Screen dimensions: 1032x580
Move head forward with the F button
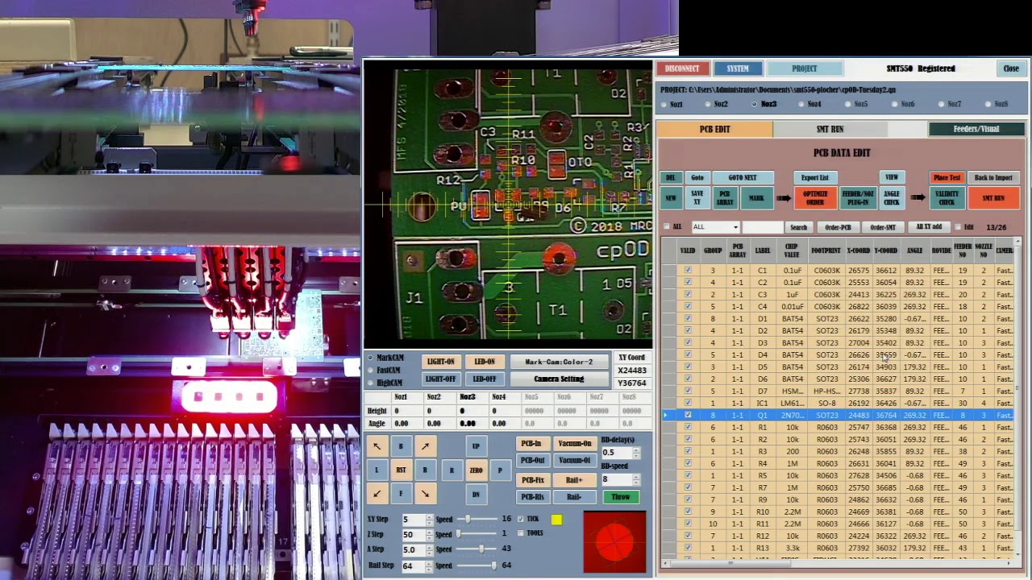pyautogui.click(x=401, y=494)
